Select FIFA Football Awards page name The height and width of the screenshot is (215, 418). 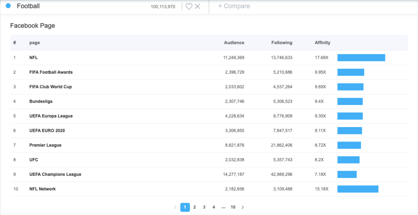click(51, 72)
